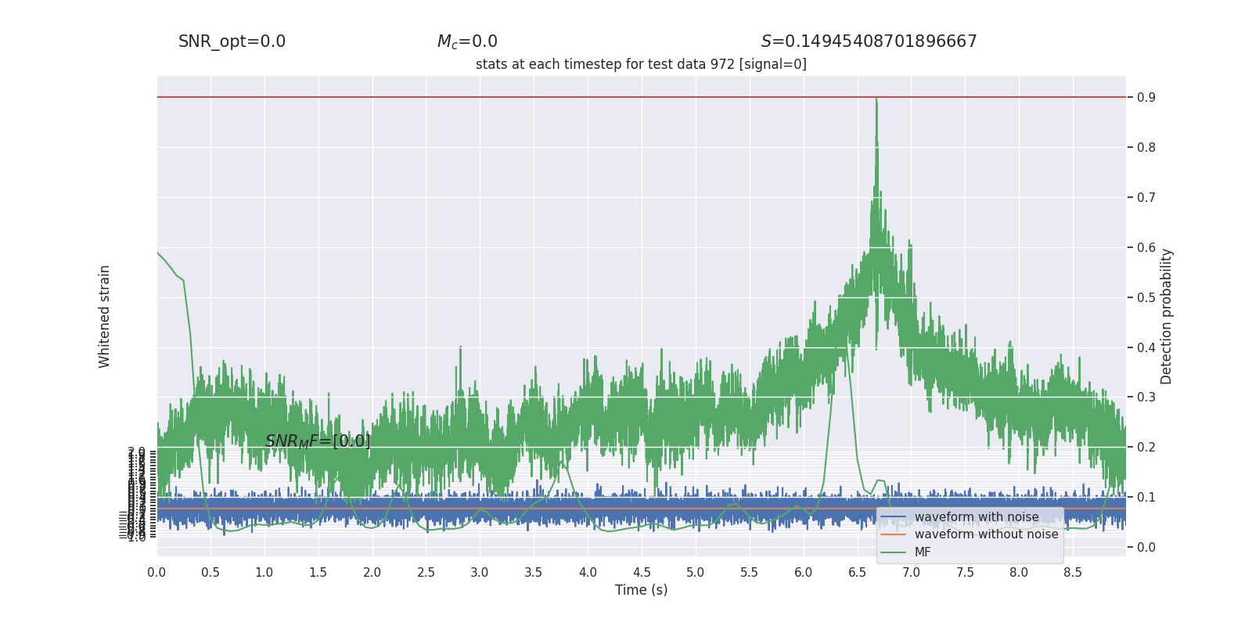The height and width of the screenshot is (626, 1252).
Task: Click the 6.5 time-axis tick label
Action: pos(858,573)
